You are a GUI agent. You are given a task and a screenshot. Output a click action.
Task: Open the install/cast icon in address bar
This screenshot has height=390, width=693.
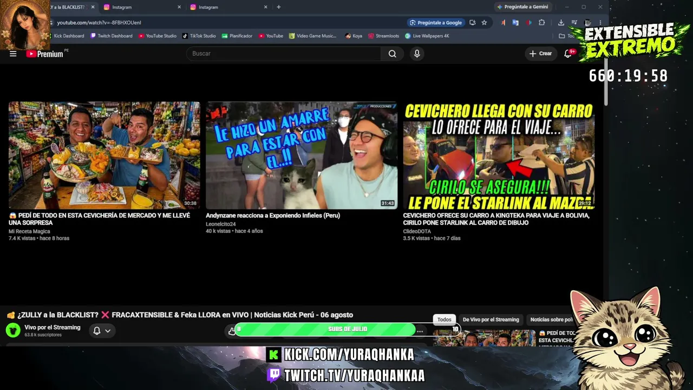pos(473,23)
